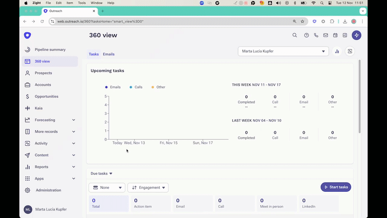Expand the Due tasks dropdown
Screen dimensions: 387x218
click(x=102, y=173)
